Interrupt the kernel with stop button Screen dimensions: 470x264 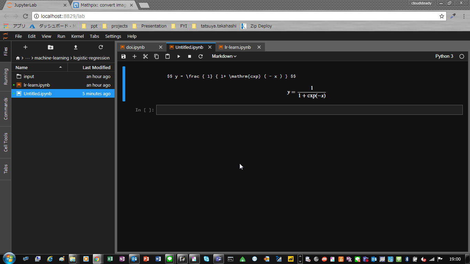coord(190,56)
